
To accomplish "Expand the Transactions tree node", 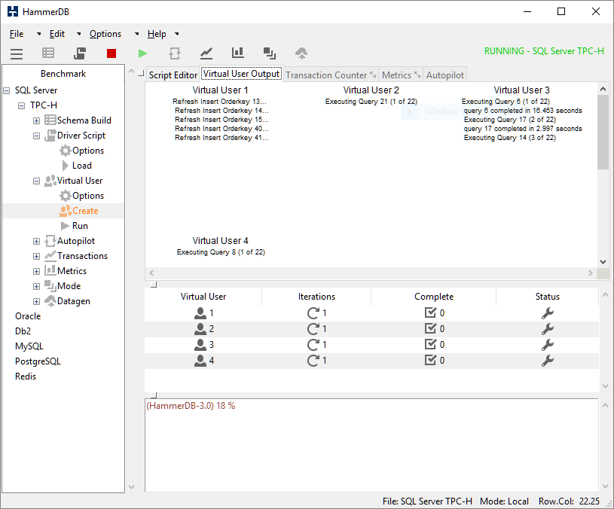I will (x=36, y=256).
